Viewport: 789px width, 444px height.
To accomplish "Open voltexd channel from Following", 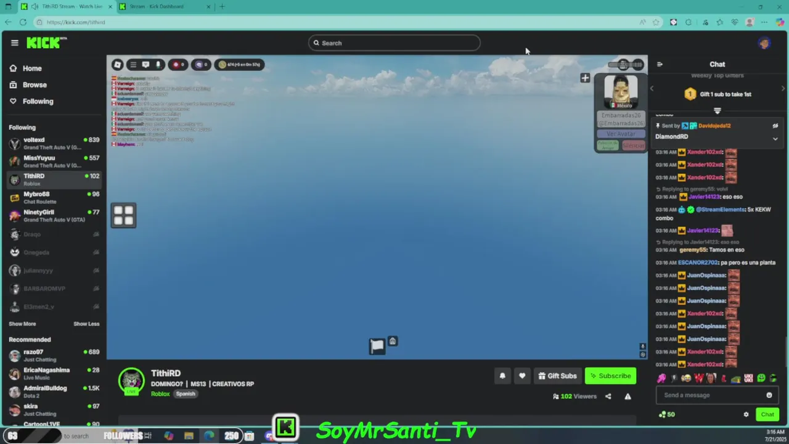I will (54, 143).
